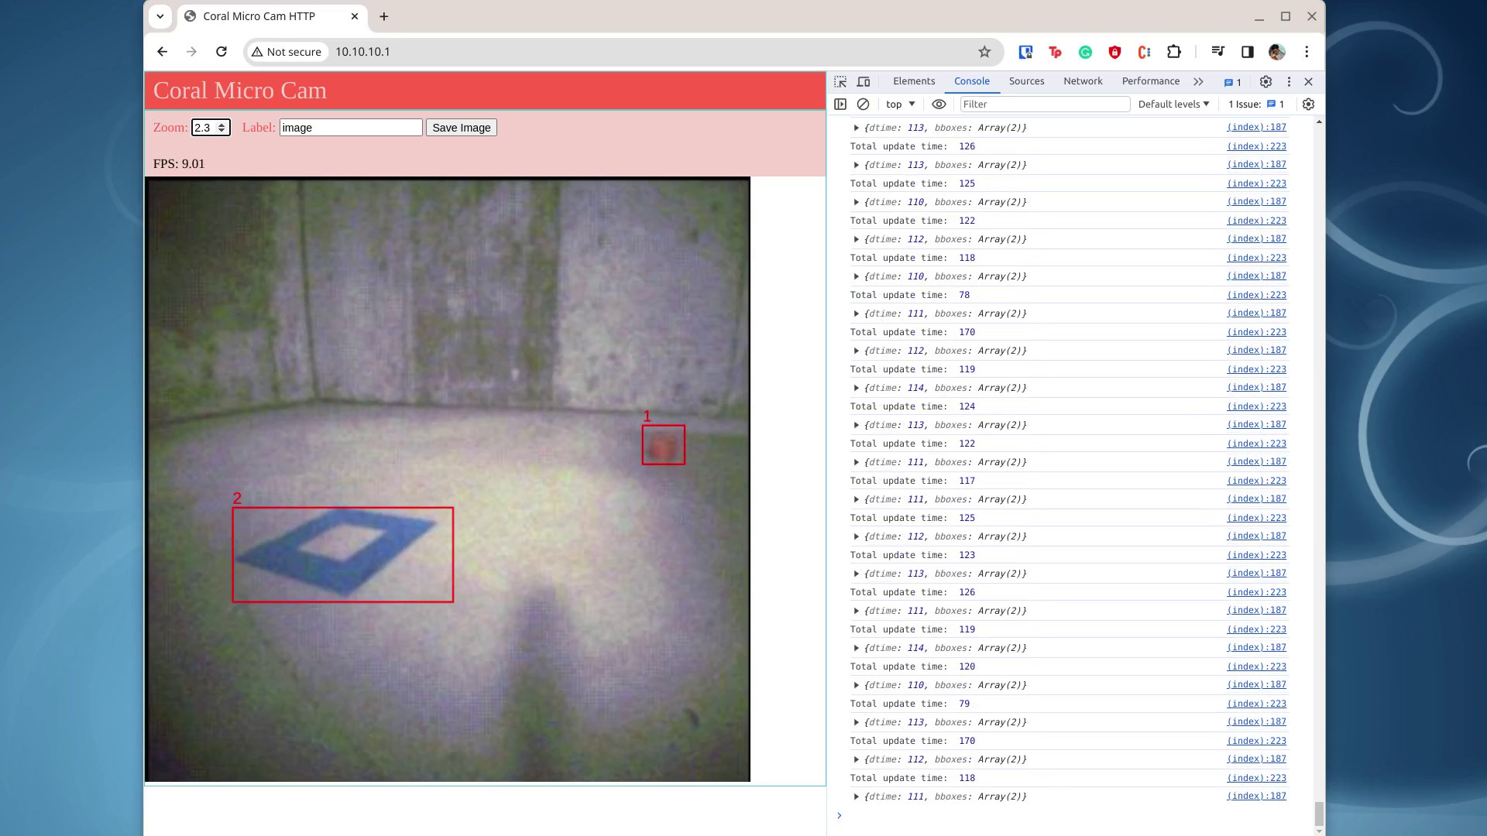Create a live expression with the eye icon

pos(939,104)
